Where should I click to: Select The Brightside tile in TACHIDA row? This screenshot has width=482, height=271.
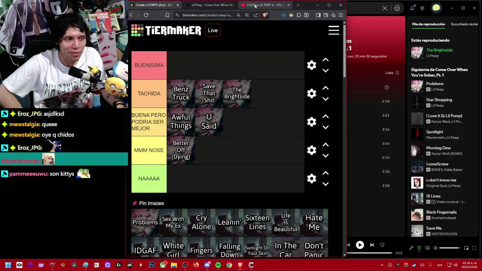click(x=237, y=93)
